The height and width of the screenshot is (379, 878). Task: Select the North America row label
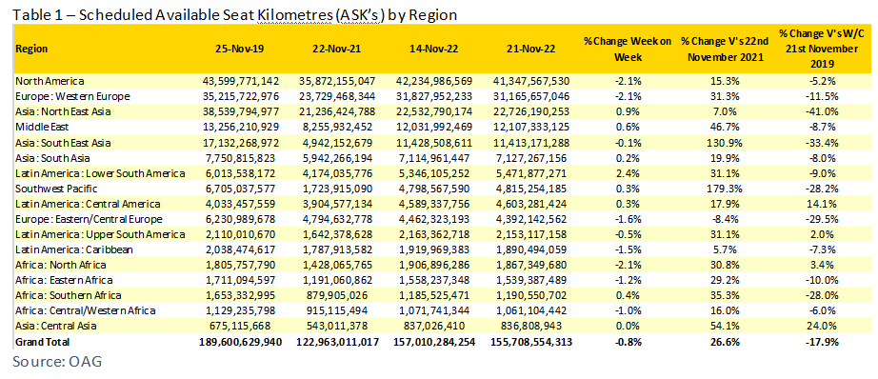point(50,81)
